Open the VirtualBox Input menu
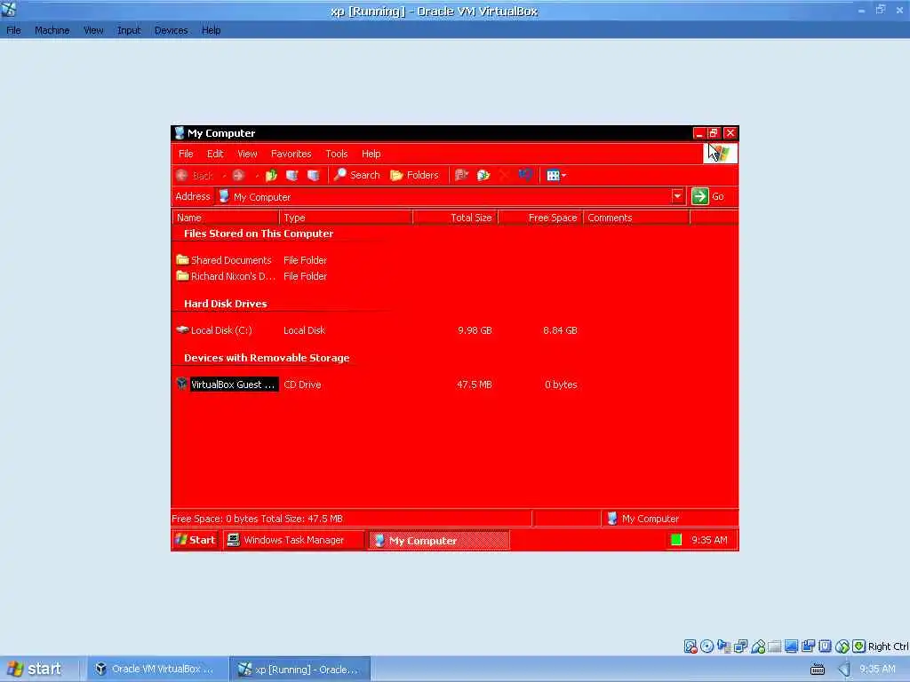Image resolution: width=910 pixels, height=682 pixels. pyautogui.click(x=129, y=30)
